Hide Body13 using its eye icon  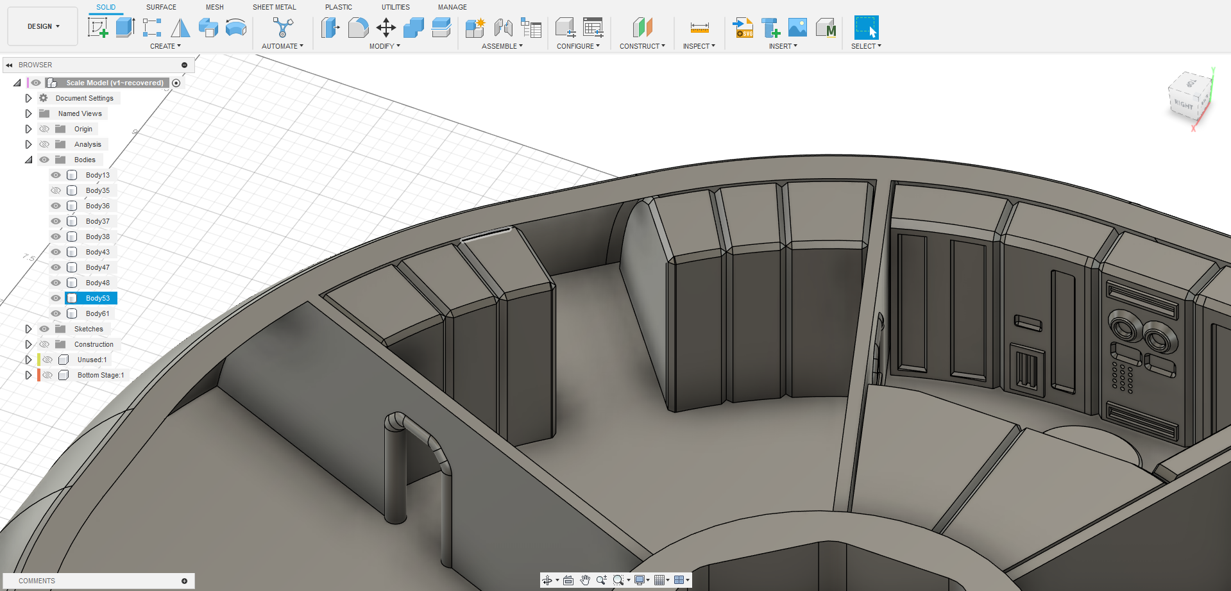(x=56, y=175)
